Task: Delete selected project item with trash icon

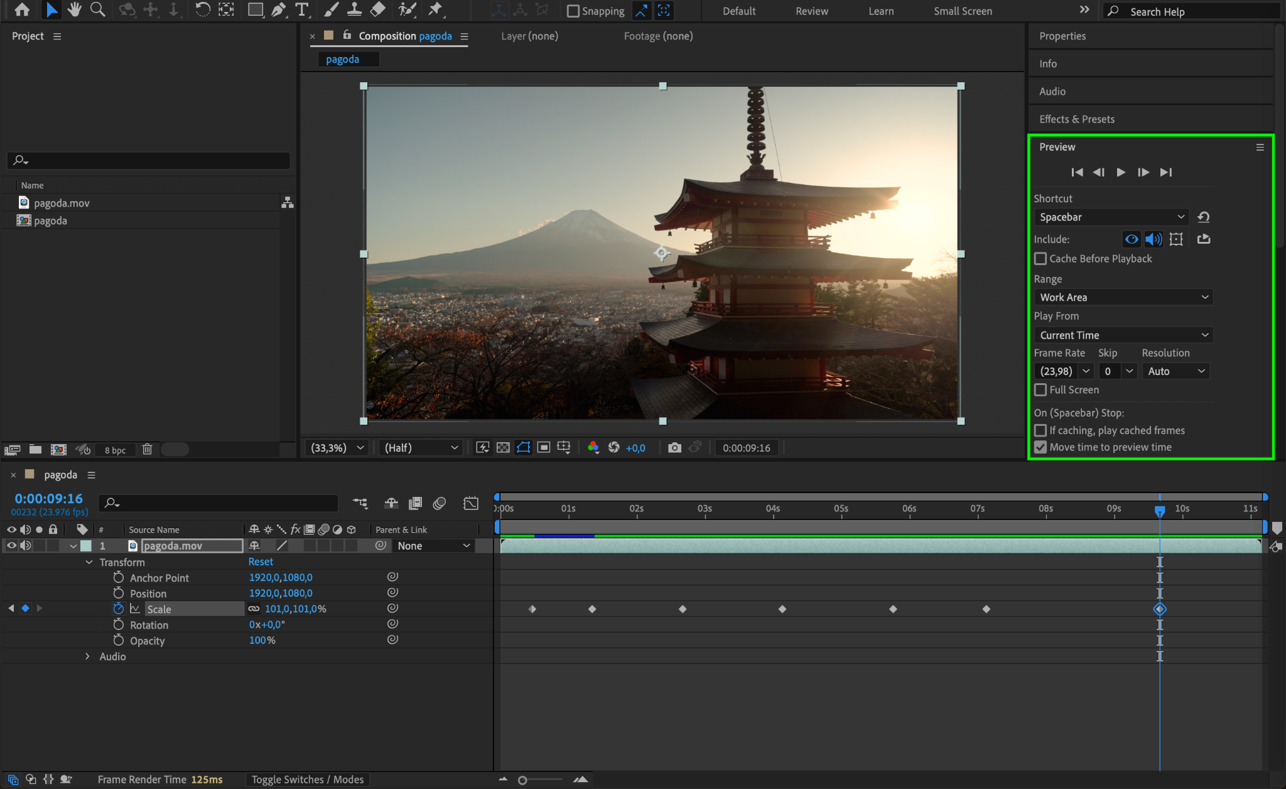Action: (147, 449)
